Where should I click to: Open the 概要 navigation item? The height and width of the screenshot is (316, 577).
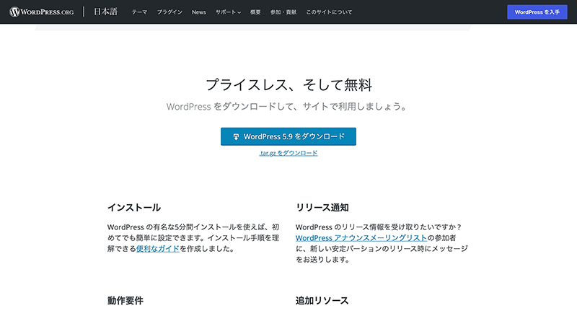pos(257,12)
